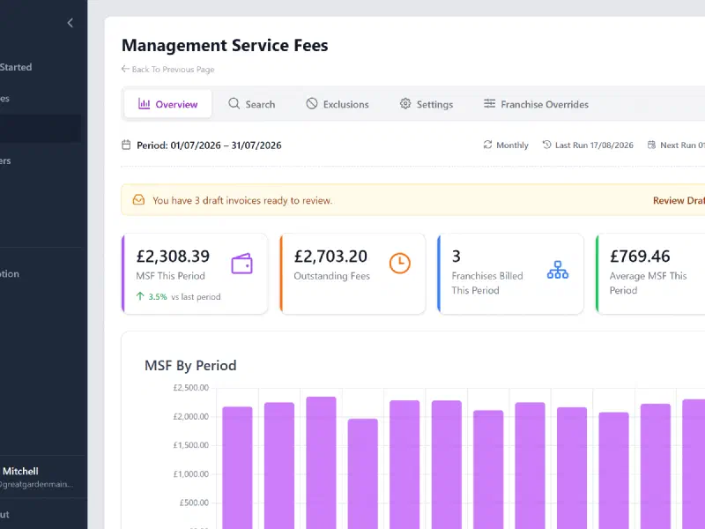Click the Franchises Billed This Period label
The height and width of the screenshot is (529, 705).
pos(487,283)
